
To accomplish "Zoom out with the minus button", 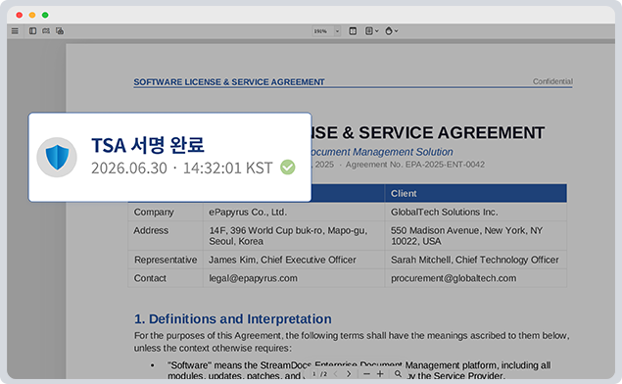I will point(366,373).
